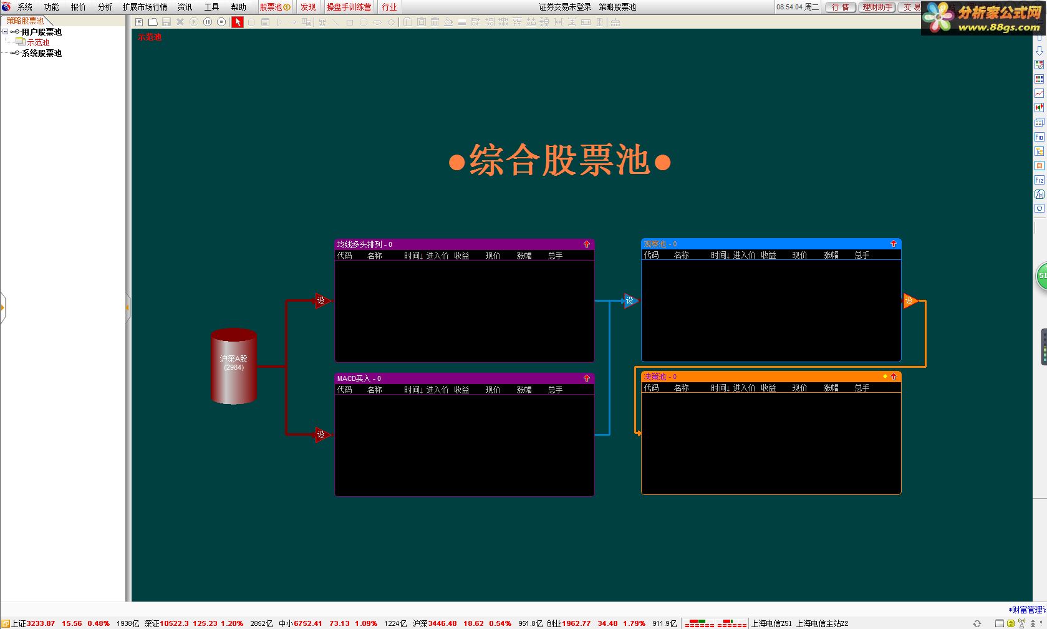The width and height of the screenshot is (1047, 629).
Task: Click the open folder toolbar icon
Action: point(153,22)
